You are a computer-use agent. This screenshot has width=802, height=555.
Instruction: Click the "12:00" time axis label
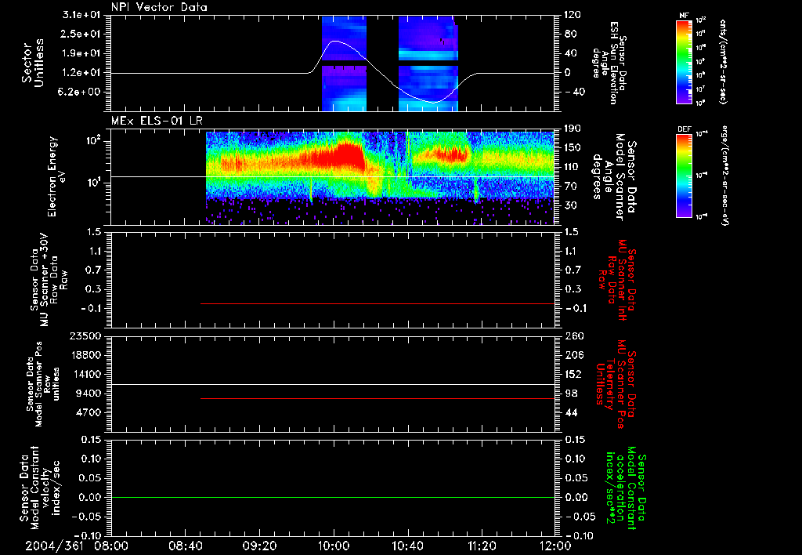tap(555, 546)
